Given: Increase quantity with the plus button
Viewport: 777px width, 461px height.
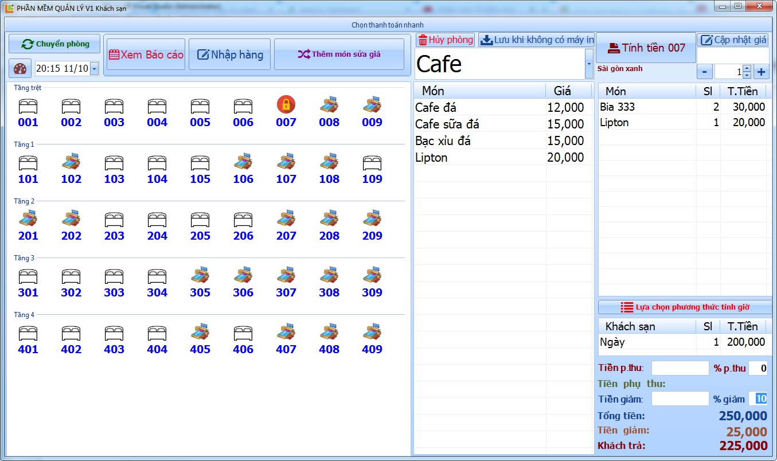Looking at the screenshot, I should [761, 72].
